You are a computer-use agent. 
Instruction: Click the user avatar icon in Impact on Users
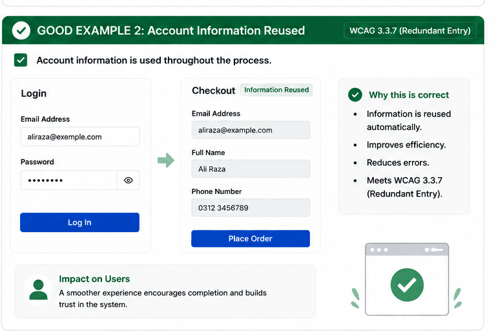point(38,290)
